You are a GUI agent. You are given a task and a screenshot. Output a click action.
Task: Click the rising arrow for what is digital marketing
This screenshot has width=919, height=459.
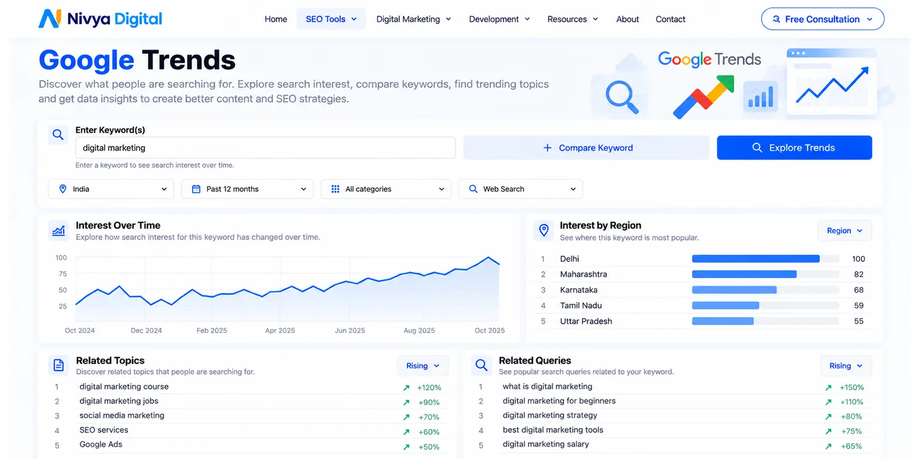point(828,388)
